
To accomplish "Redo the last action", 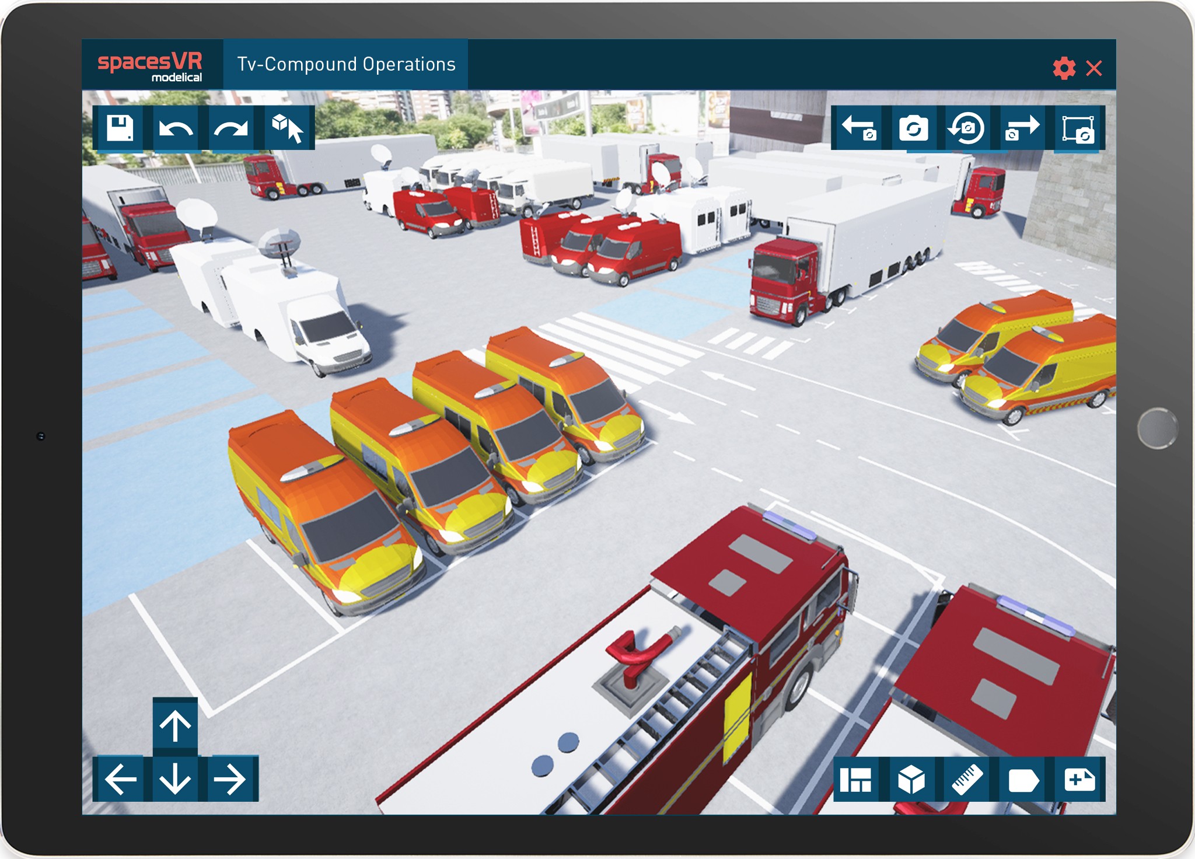I will (x=230, y=128).
